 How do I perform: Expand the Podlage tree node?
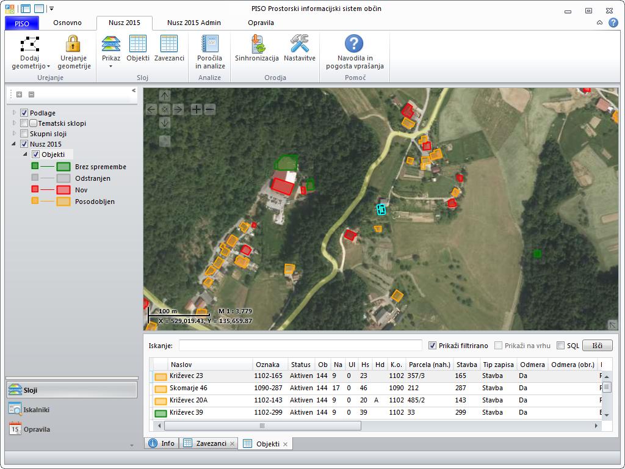point(15,113)
